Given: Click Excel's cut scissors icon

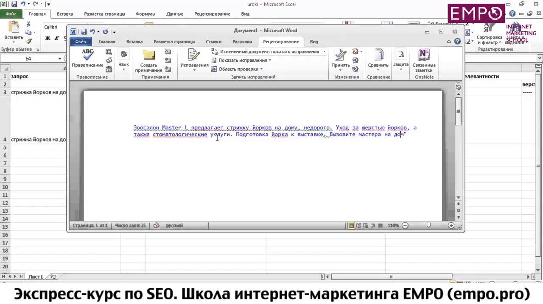Looking at the screenshot, I should coord(28,24).
